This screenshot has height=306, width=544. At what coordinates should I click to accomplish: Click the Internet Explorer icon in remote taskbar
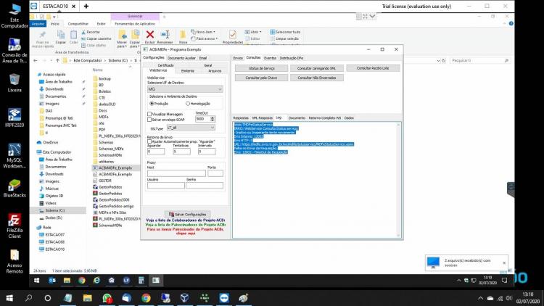point(96,281)
